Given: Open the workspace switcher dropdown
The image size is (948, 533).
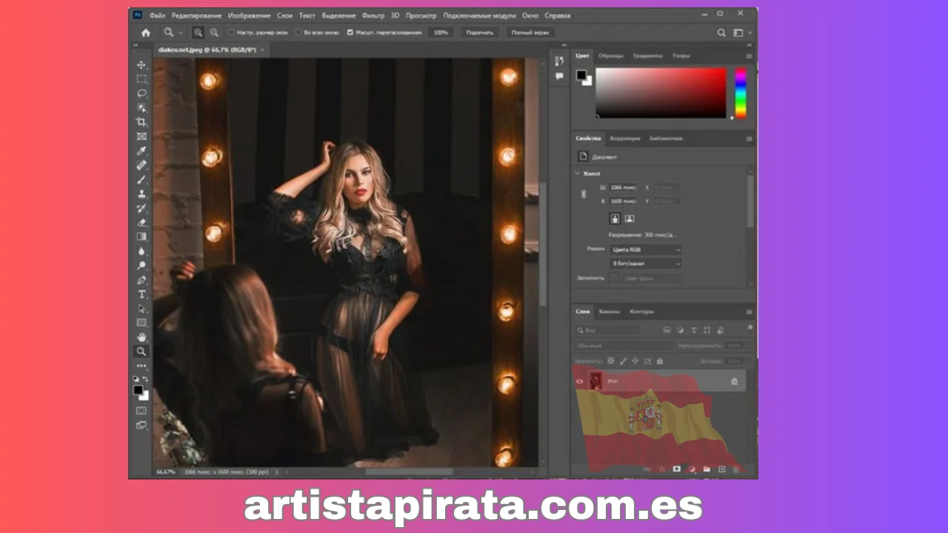Looking at the screenshot, I should click(x=741, y=33).
